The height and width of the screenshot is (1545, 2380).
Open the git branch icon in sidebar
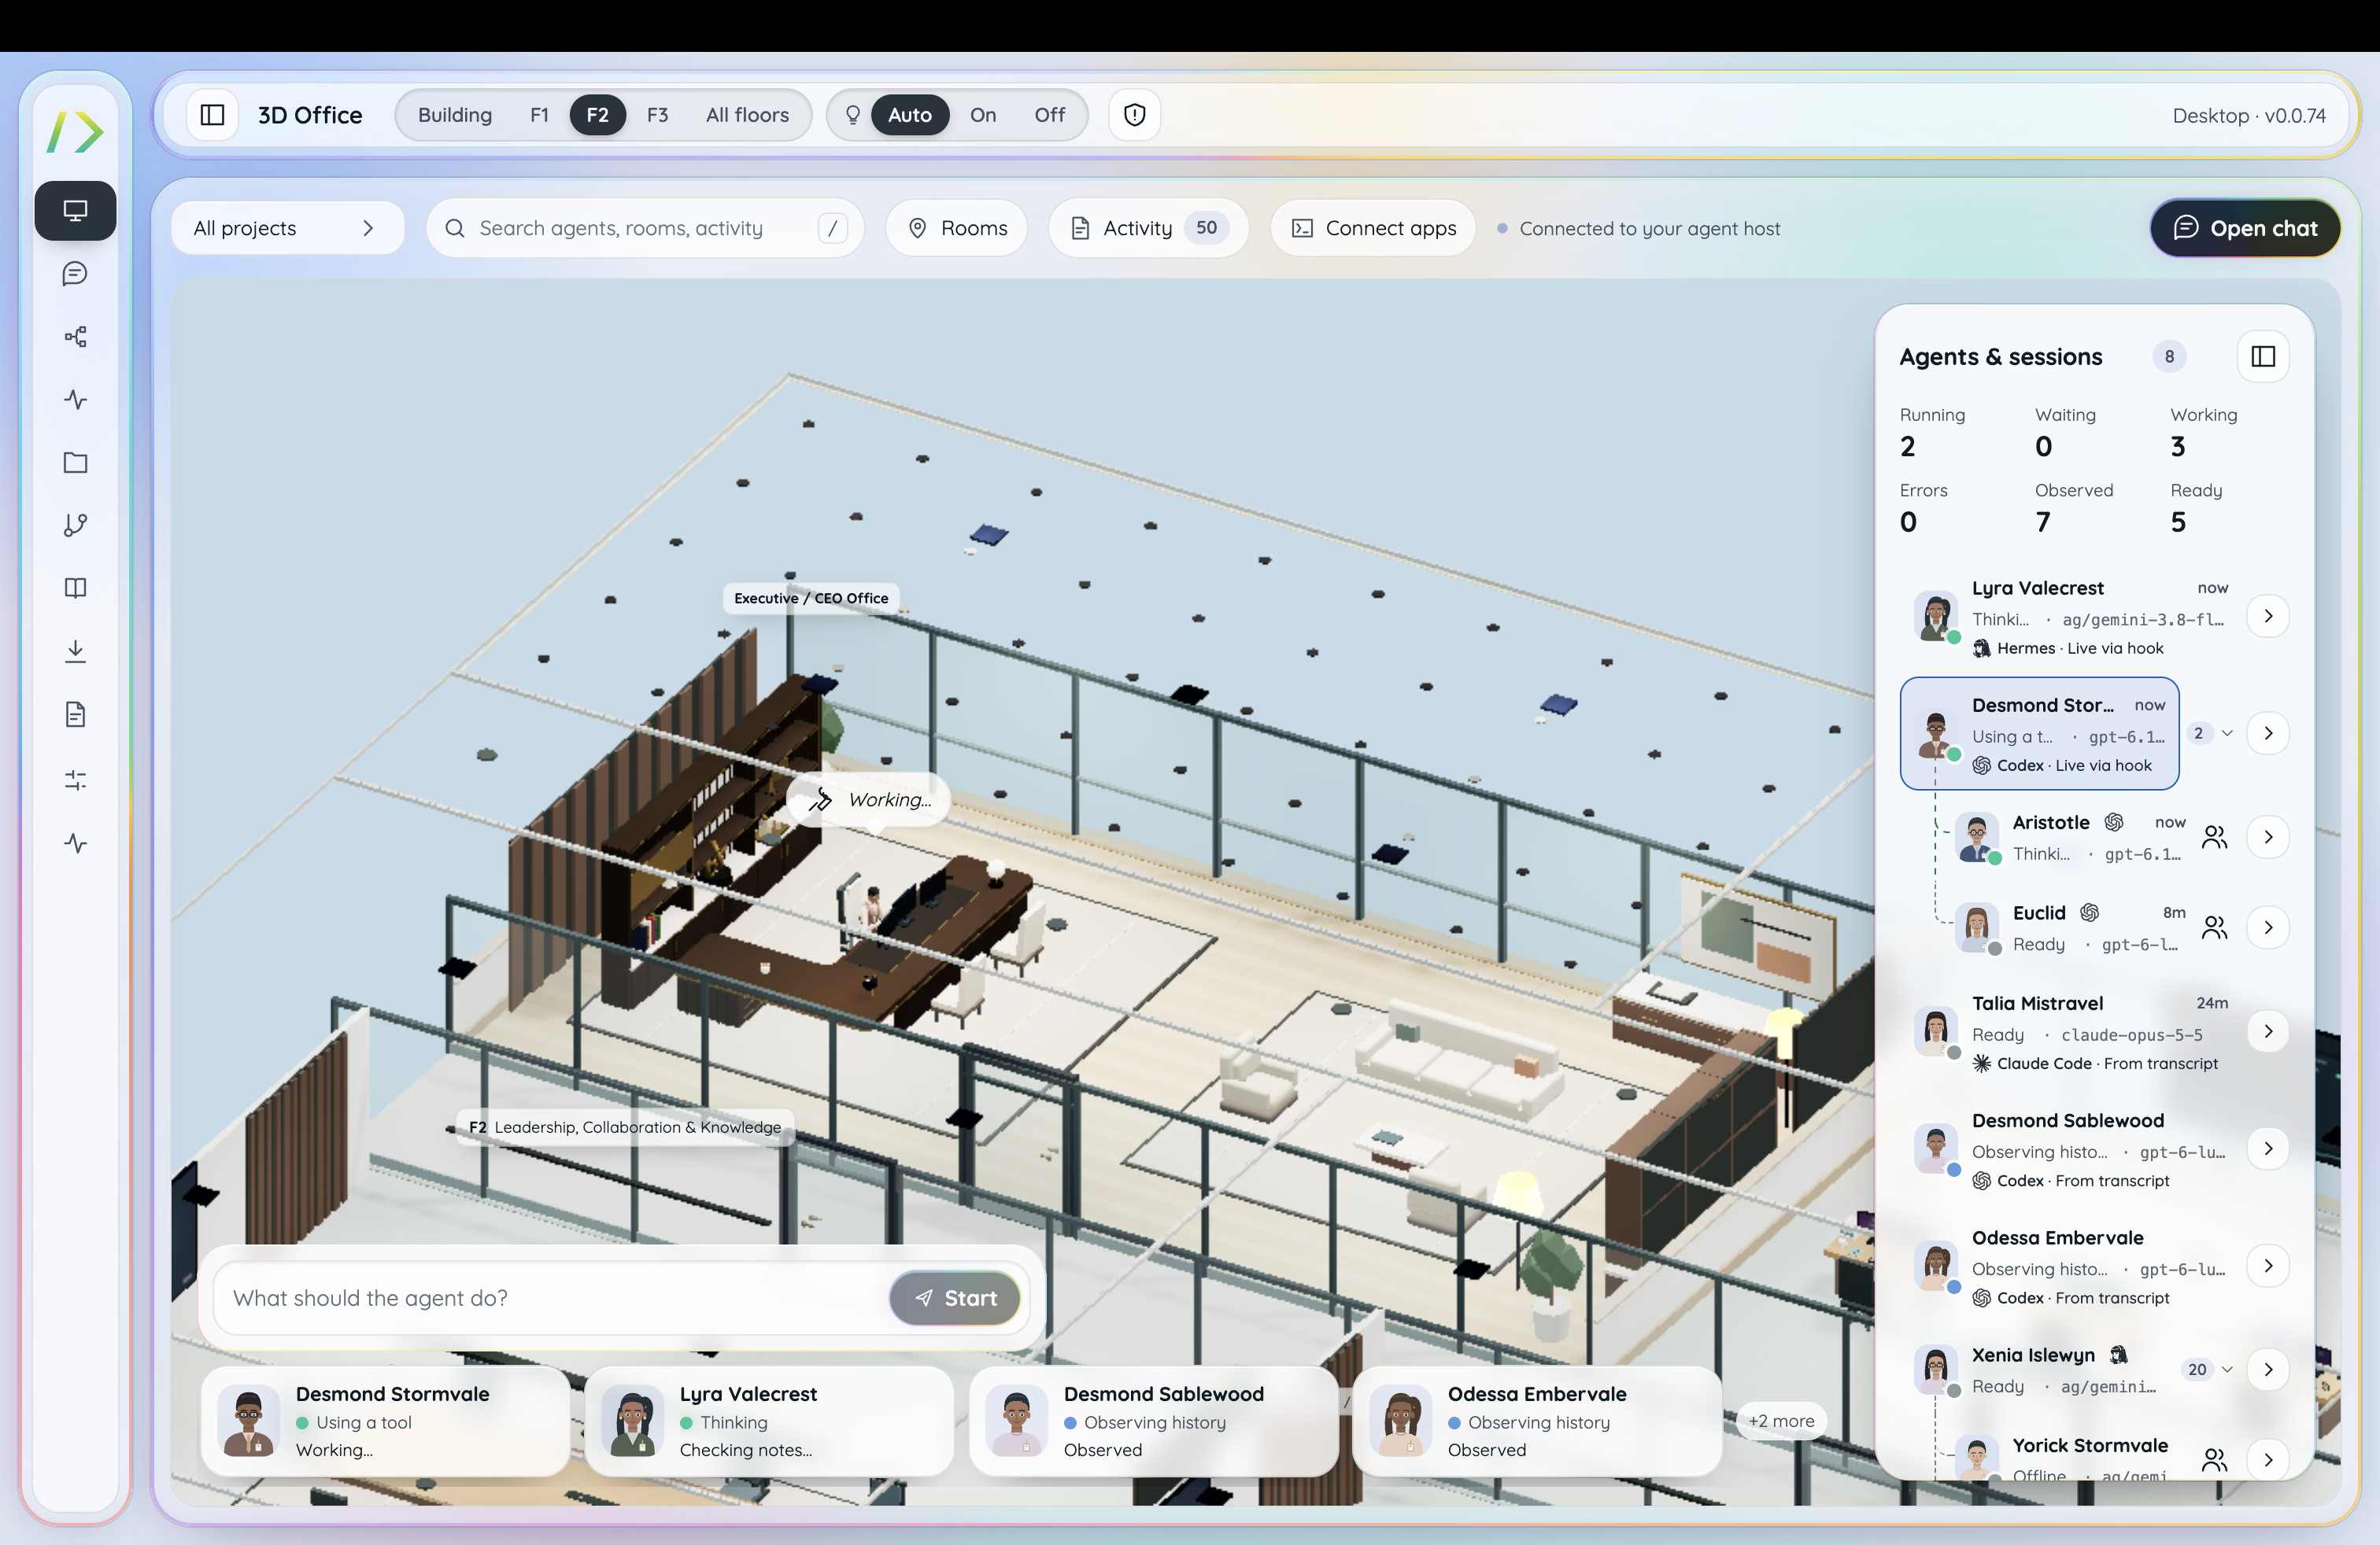75,525
